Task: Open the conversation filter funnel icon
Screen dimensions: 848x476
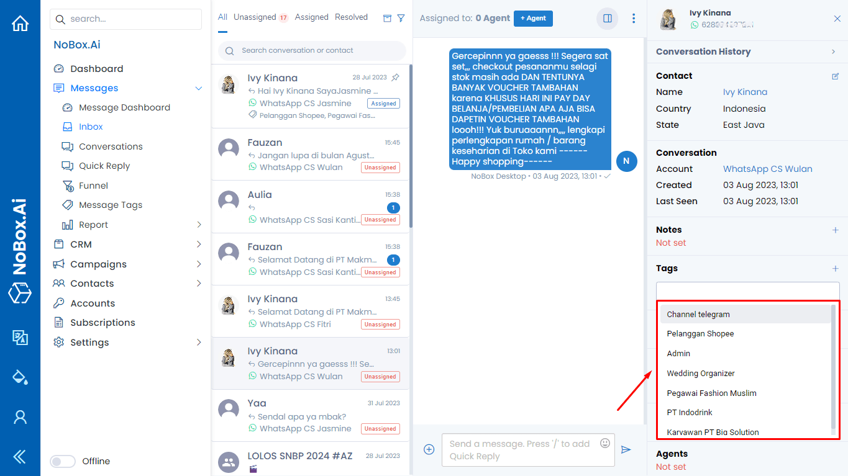Action: tap(401, 19)
